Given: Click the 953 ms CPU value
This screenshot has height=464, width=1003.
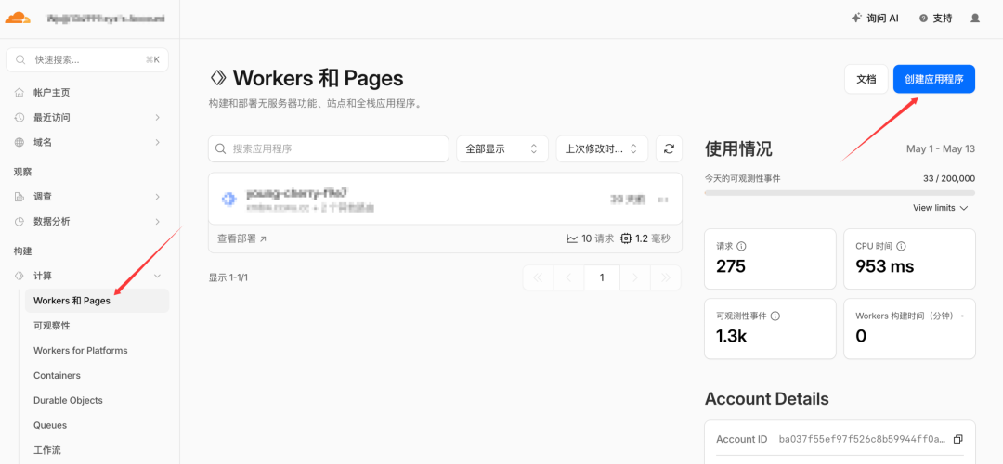Looking at the screenshot, I should click(885, 266).
